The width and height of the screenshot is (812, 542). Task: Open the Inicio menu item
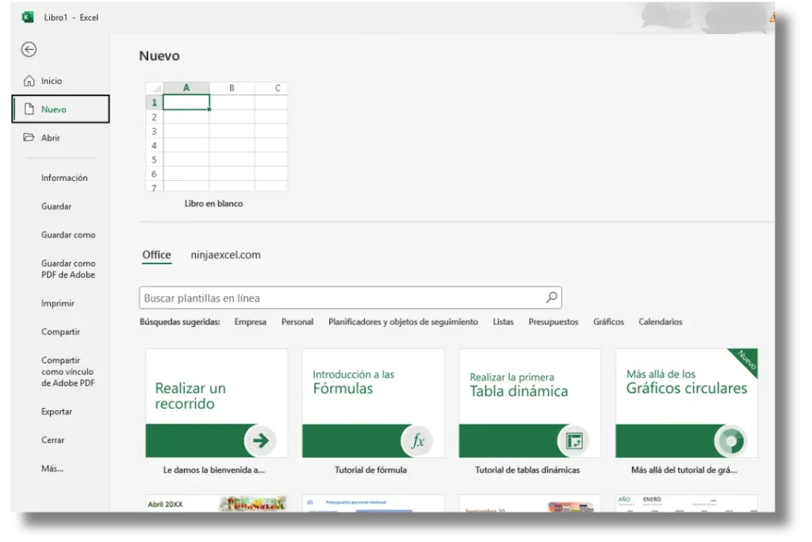click(60, 81)
